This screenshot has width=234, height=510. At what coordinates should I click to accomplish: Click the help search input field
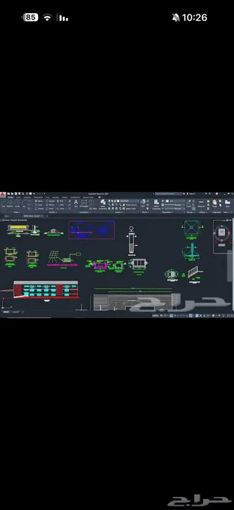[168, 193]
